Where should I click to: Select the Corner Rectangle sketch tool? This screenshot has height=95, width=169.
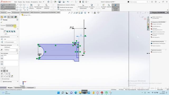coord(17,7)
